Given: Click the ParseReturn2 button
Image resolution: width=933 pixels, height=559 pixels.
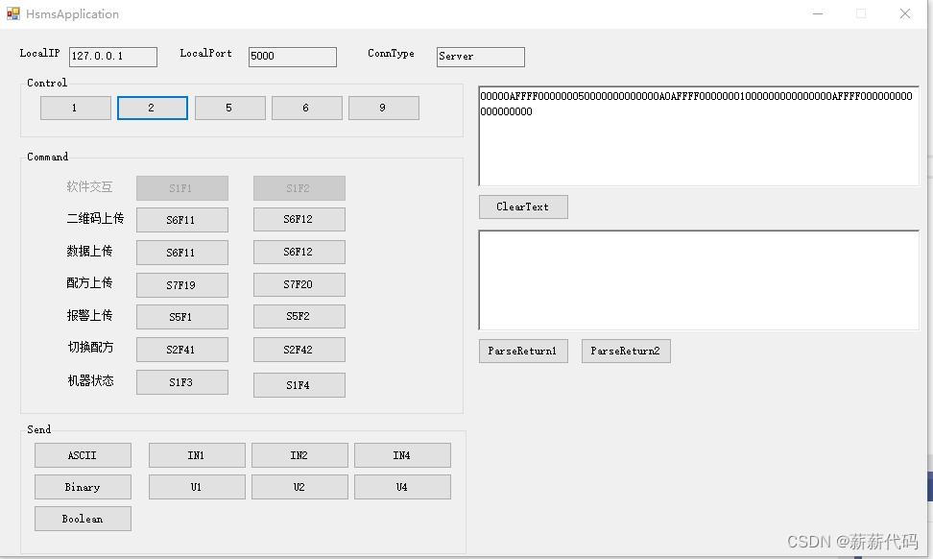Looking at the screenshot, I should coord(626,352).
